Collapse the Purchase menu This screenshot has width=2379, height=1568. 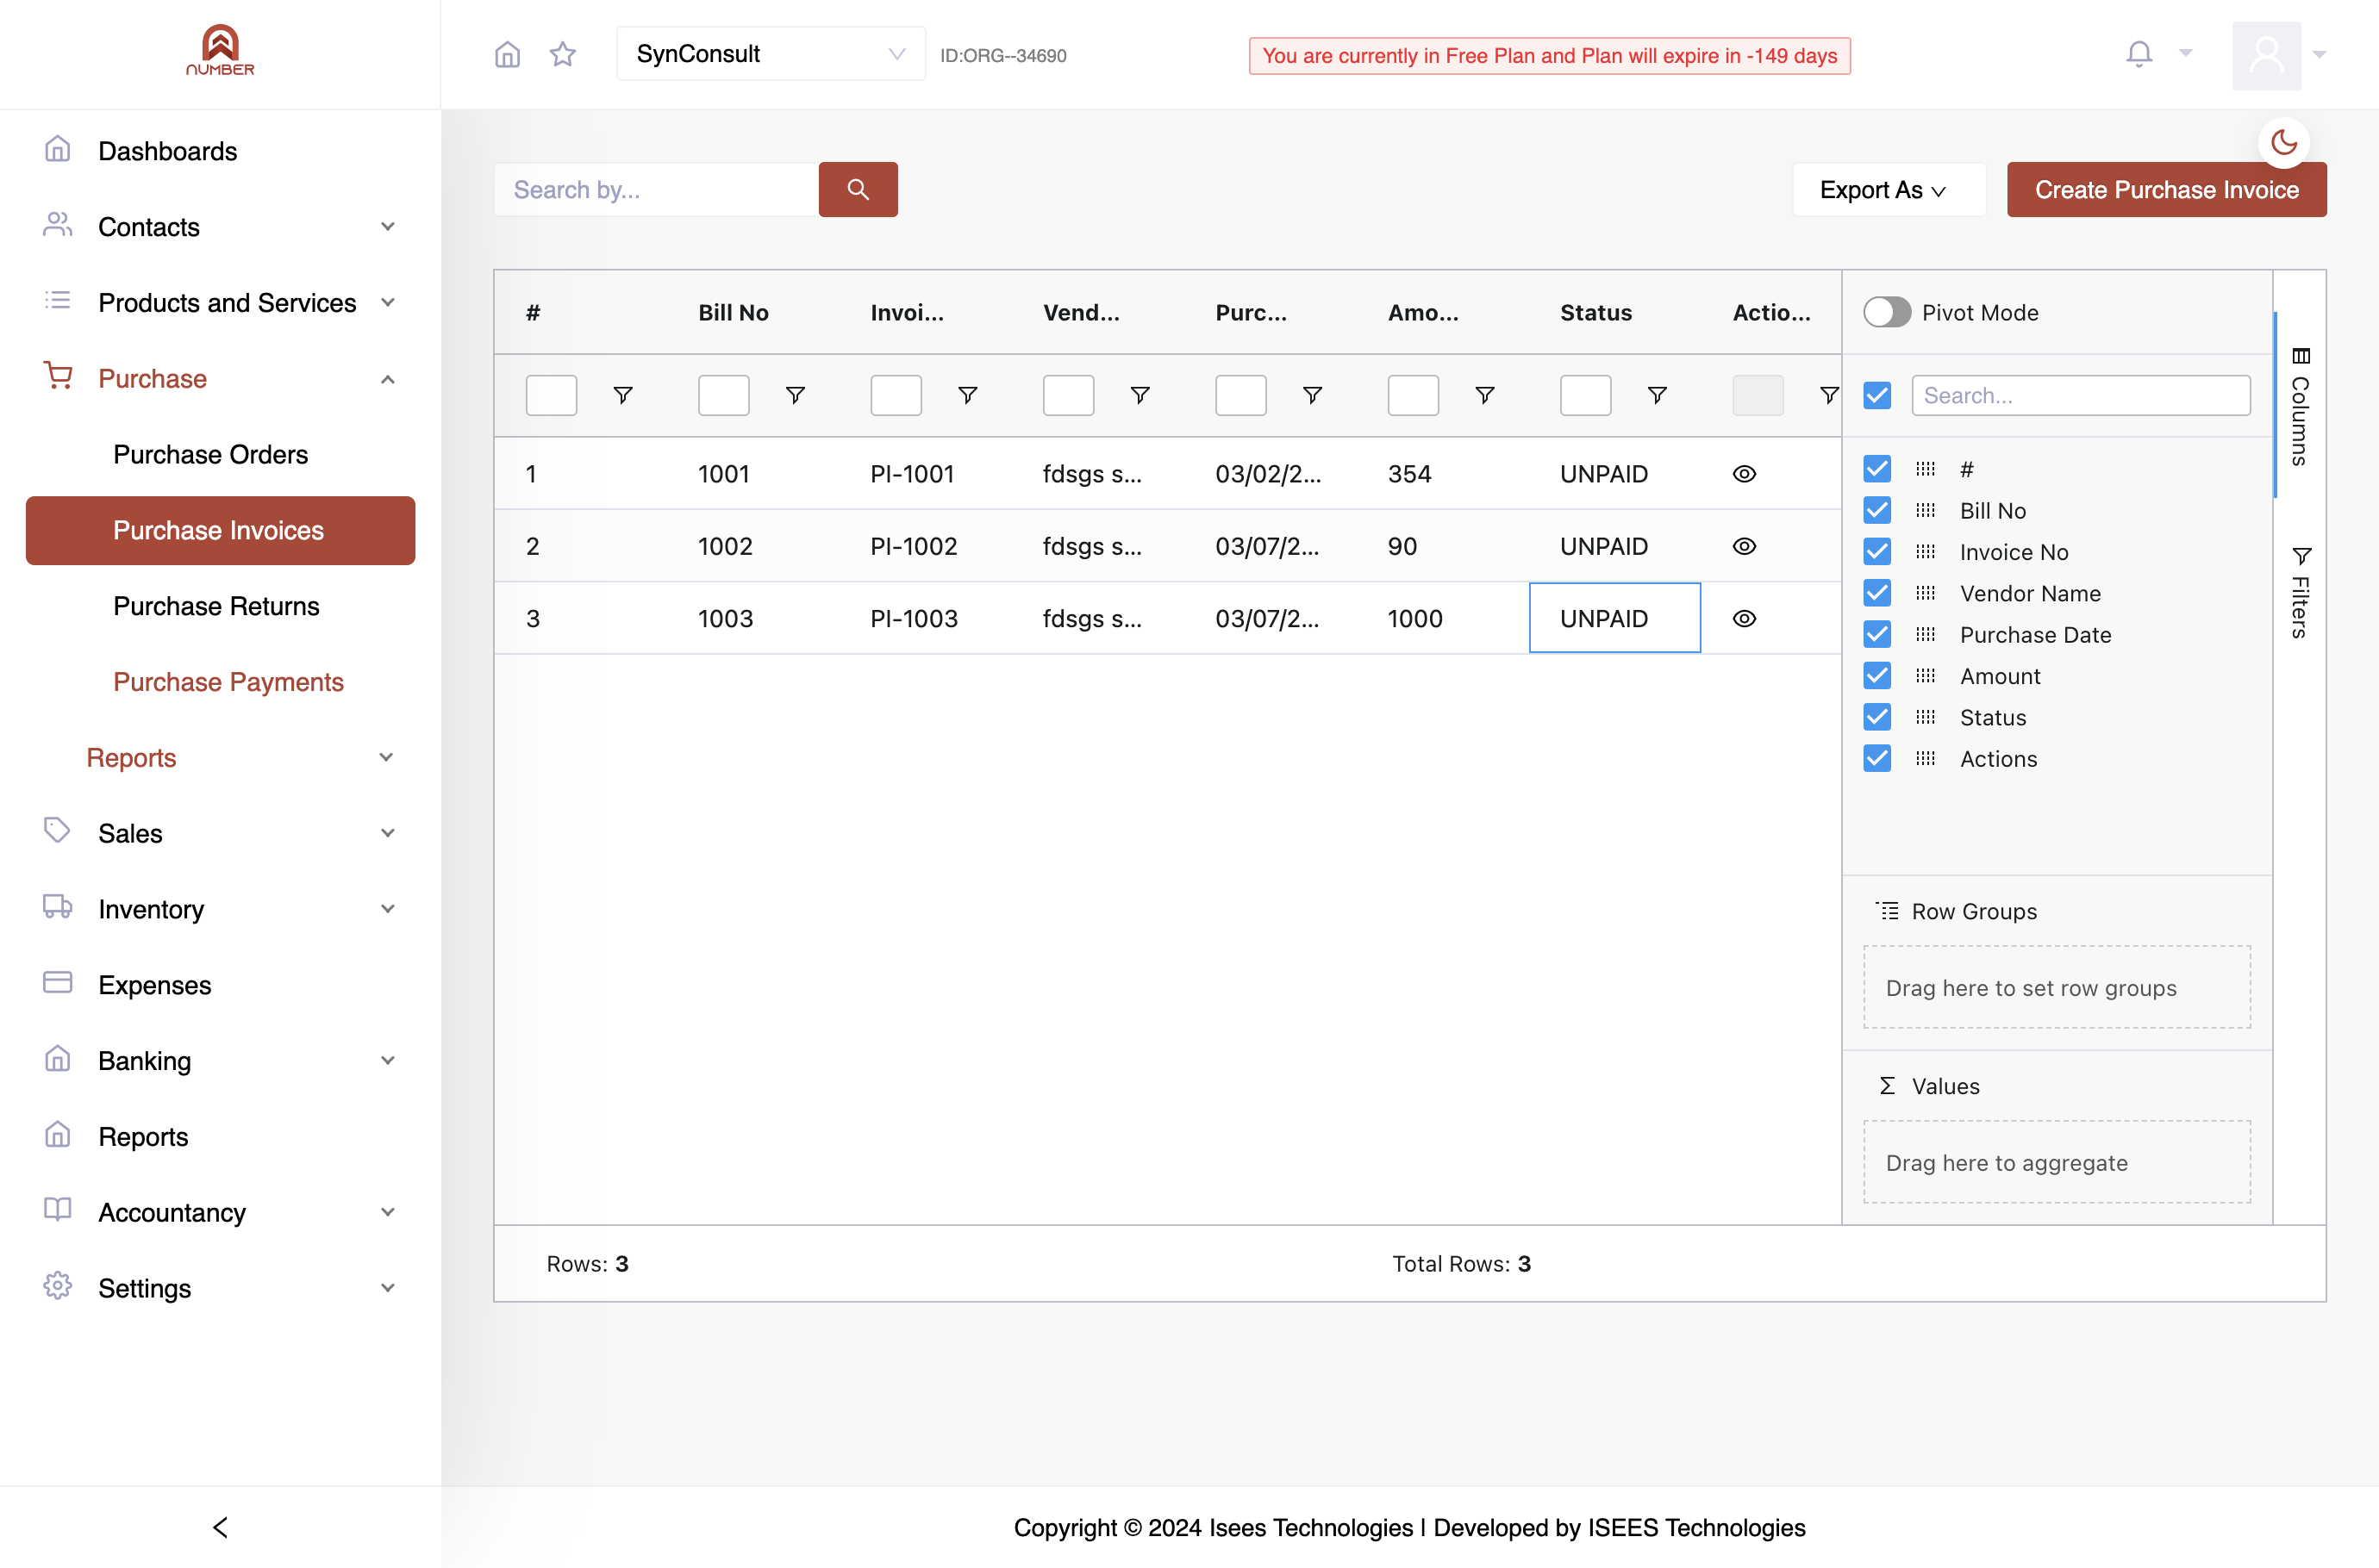(220, 379)
